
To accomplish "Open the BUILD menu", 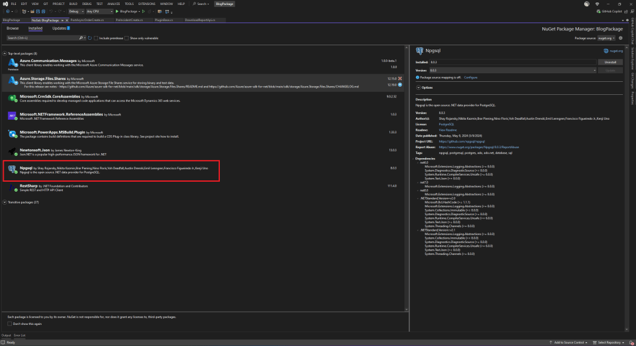I will pos(73,4).
